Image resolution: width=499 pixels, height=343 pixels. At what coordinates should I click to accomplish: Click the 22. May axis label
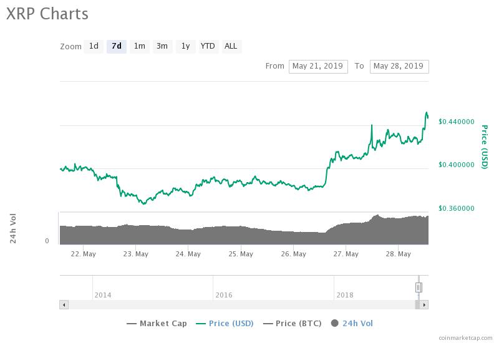click(x=84, y=254)
